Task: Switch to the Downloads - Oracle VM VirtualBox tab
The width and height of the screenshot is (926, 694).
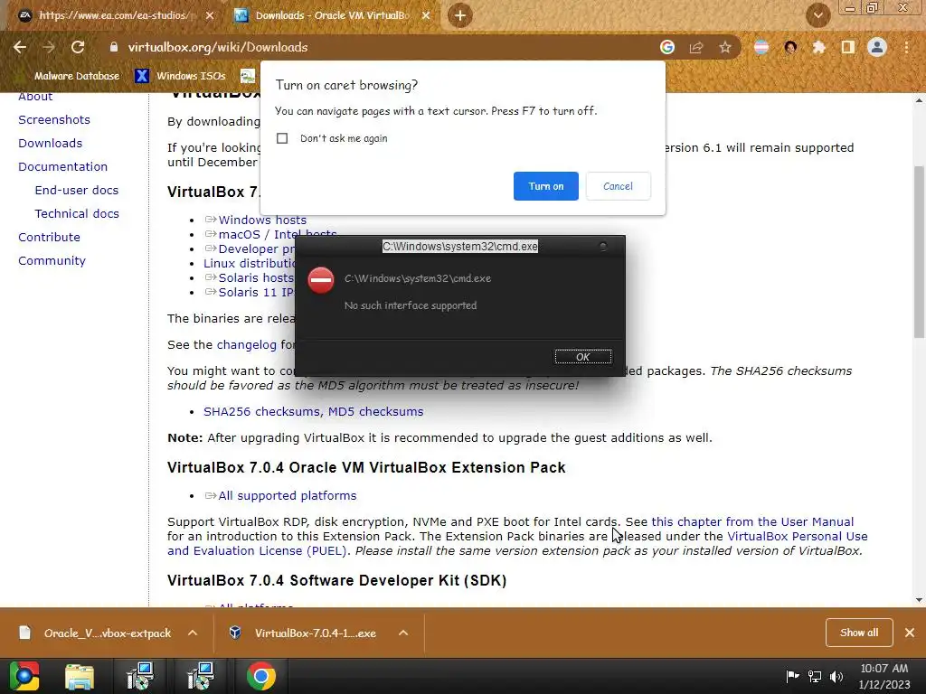Action: (331, 15)
